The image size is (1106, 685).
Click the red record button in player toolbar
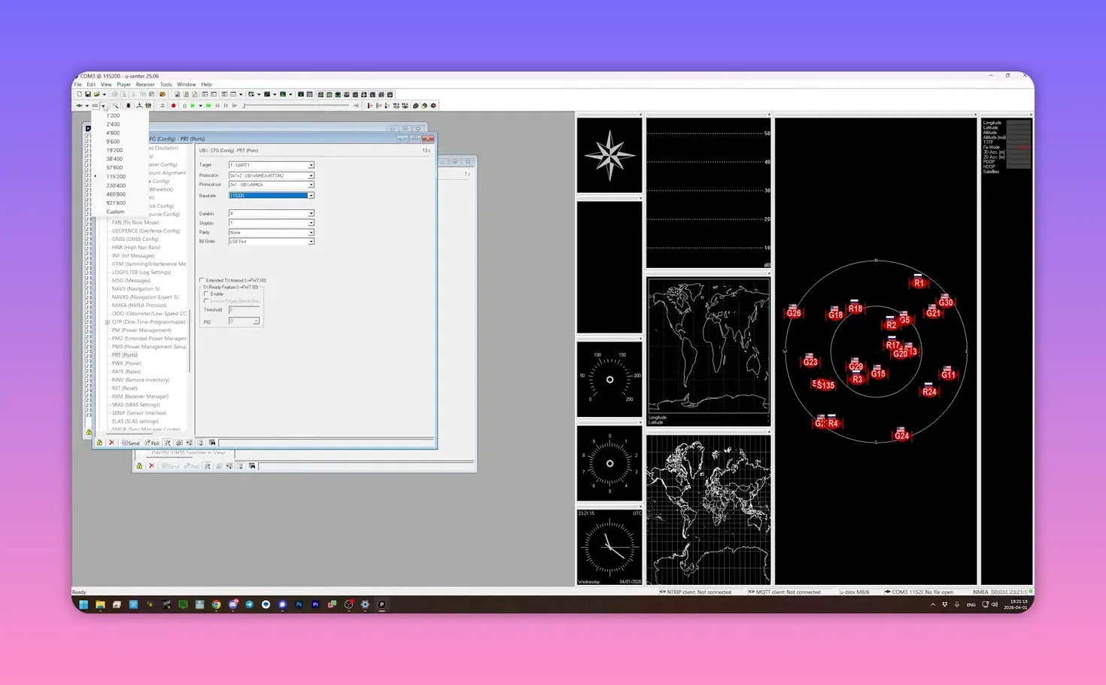coord(173,106)
